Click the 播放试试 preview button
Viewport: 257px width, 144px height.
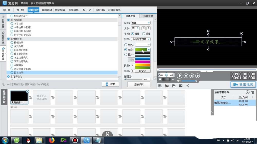point(139,84)
